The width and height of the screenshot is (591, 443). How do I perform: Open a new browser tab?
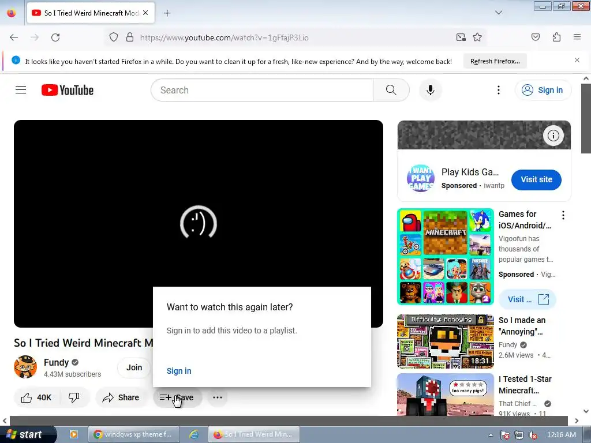click(167, 13)
